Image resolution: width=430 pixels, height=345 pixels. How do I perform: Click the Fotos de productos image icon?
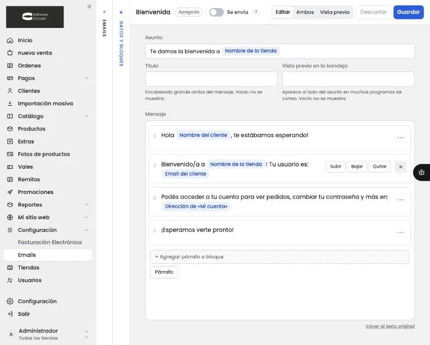10,154
